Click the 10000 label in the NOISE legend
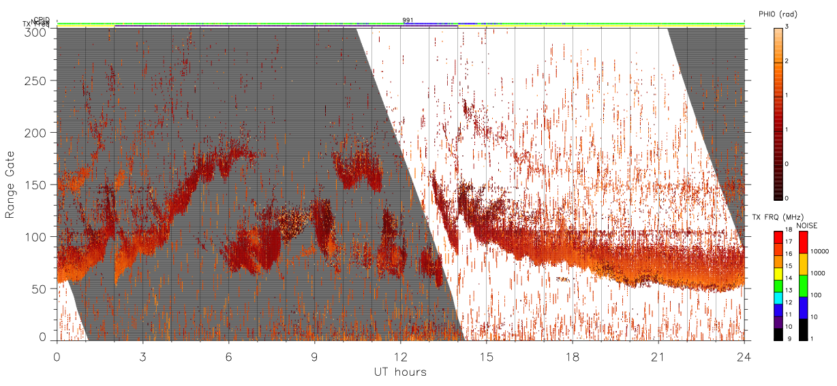This screenshot has height=386, width=837. click(x=820, y=252)
